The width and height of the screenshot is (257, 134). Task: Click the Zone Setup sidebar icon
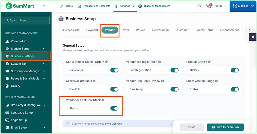pyautogui.click(x=7, y=41)
